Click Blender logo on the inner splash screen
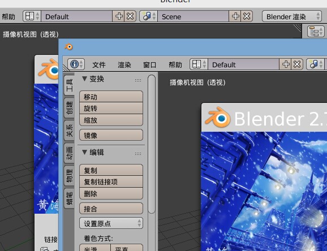327x251 pixels. 218,118
